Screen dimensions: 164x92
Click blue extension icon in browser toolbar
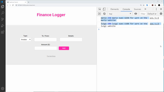coord(147,5)
